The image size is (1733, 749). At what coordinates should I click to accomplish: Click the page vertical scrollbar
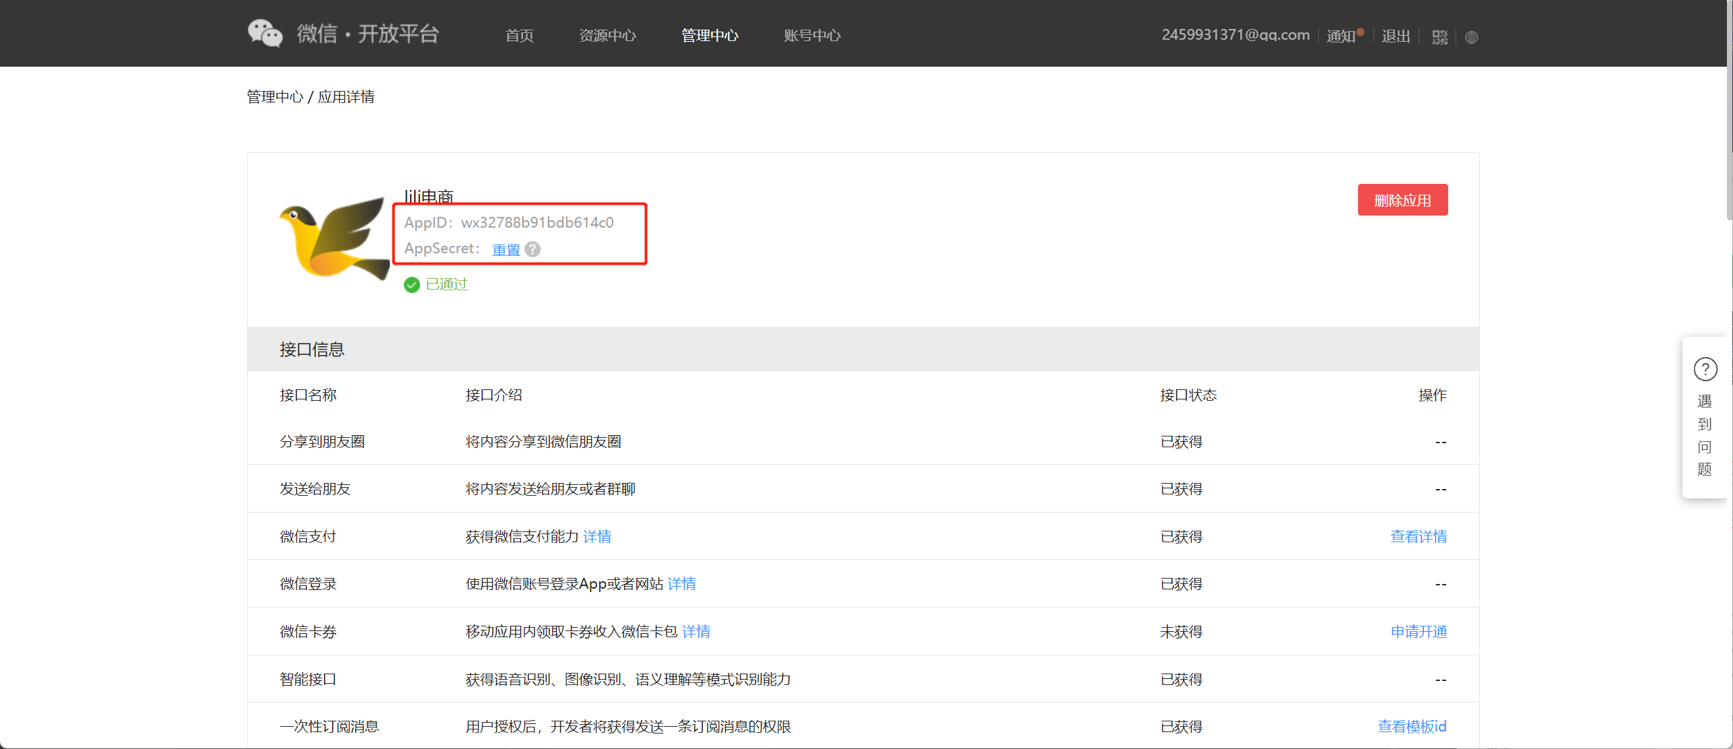click(1730, 111)
